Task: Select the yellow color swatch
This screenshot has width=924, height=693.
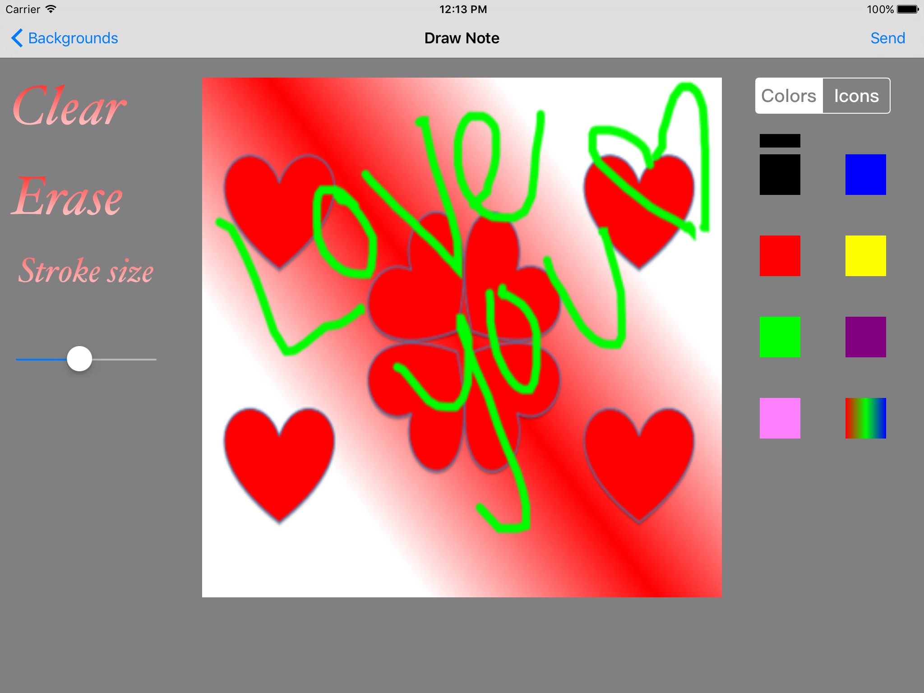Action: point(865,256)
